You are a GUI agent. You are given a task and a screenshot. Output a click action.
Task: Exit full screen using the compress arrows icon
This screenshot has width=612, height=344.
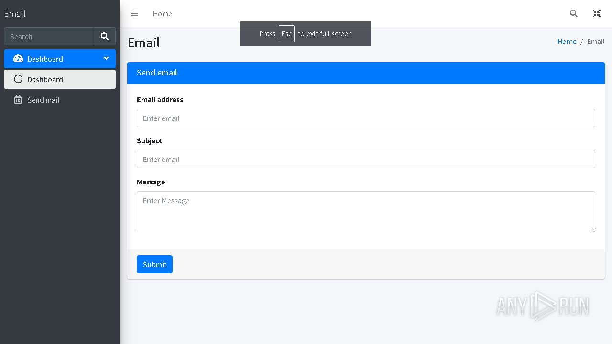(597, 13)
